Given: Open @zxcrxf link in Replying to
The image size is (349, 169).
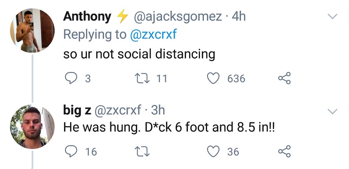Looking at the screenshot, I should [x=154, y=34].
